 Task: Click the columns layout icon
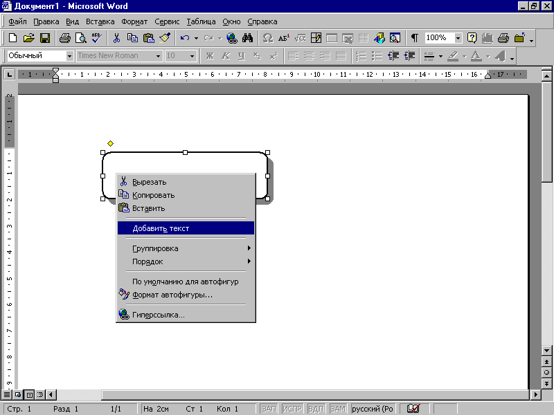pos(364,38)
